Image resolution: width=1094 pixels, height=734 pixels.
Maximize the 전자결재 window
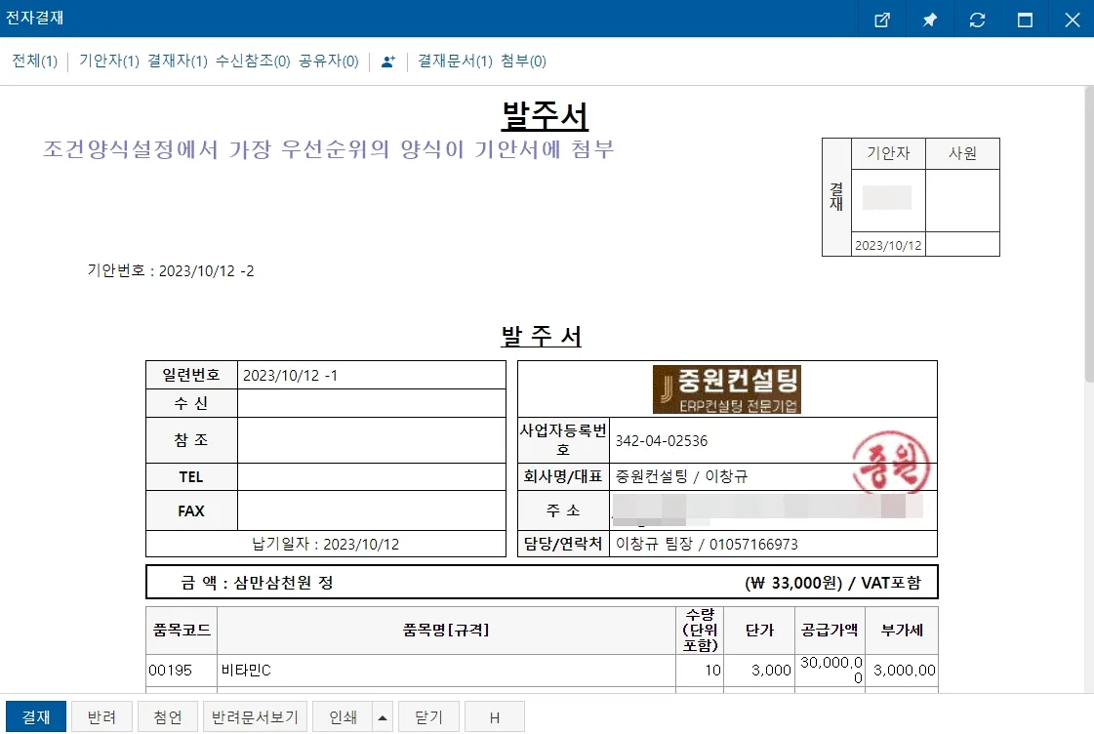pyautogui.click(x=1025, y=20)
